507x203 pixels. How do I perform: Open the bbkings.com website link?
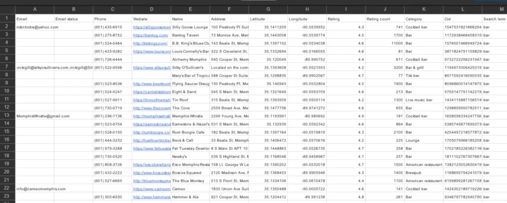[x=151, y=43]
